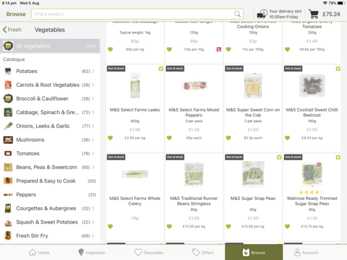Open M&S Cocktail Sweet Chilli Beetroot image
This screenshot has width=347, height=260.
click(312, 86)
